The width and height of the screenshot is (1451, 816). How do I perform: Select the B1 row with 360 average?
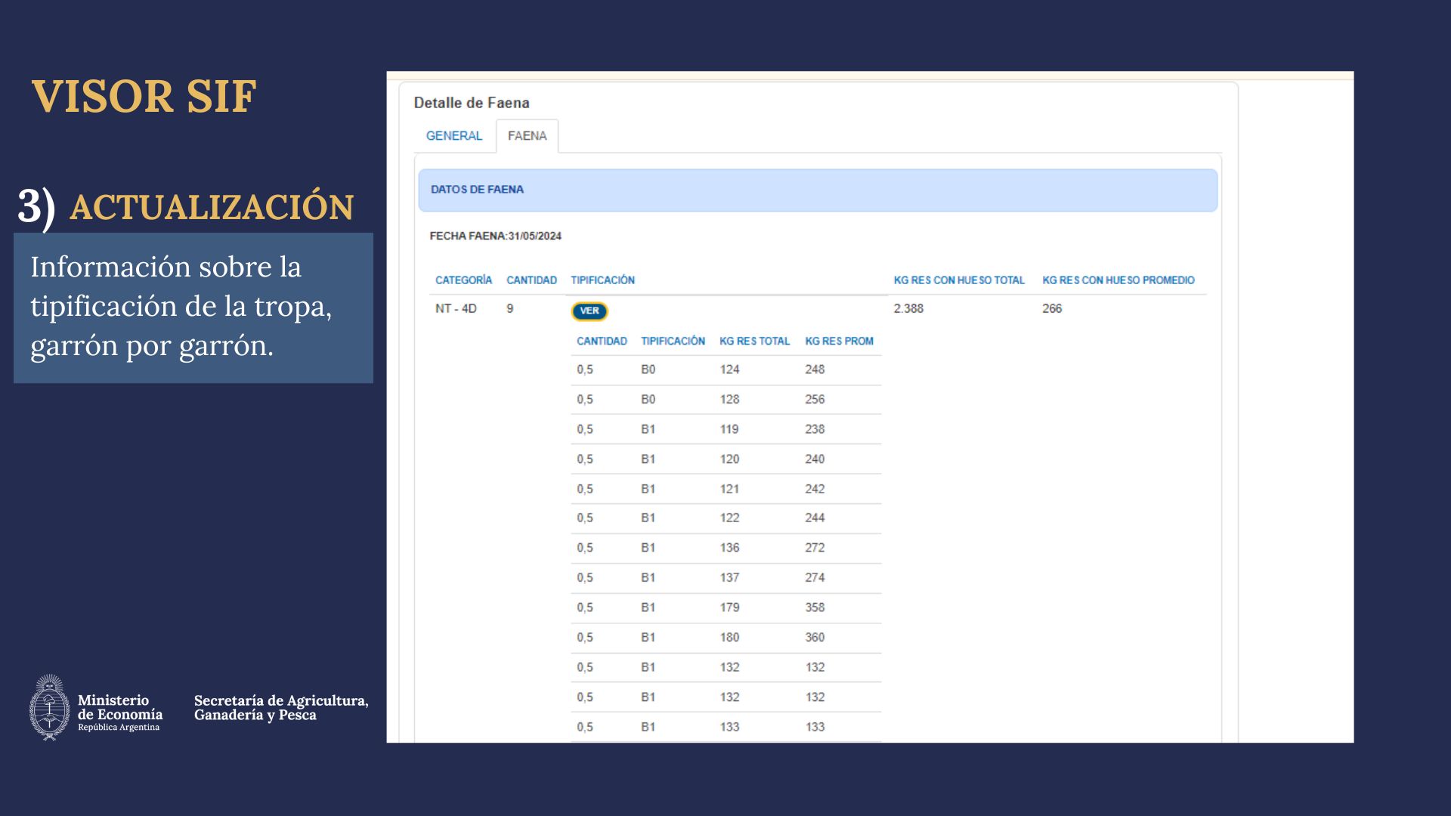point(814,638)
